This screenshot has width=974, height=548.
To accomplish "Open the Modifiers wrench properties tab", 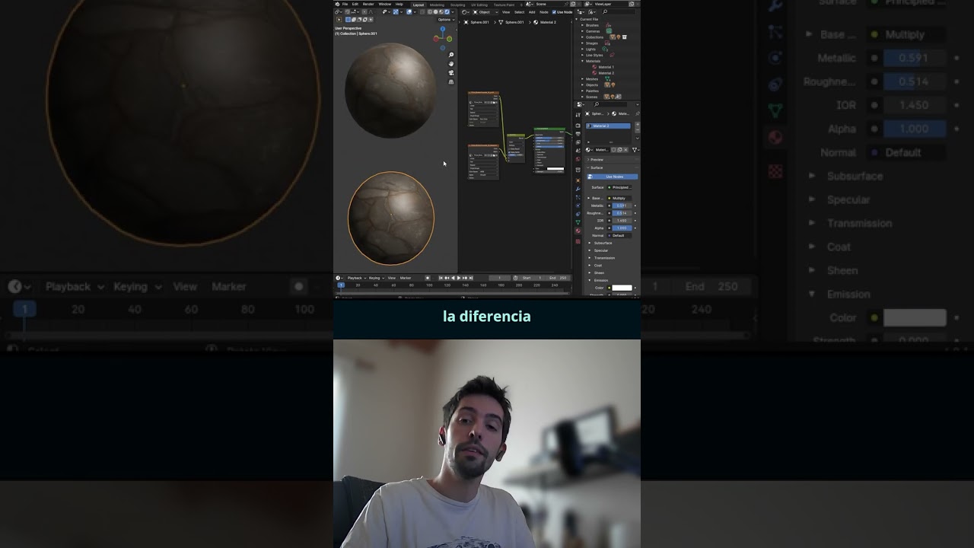I will 578,189.
